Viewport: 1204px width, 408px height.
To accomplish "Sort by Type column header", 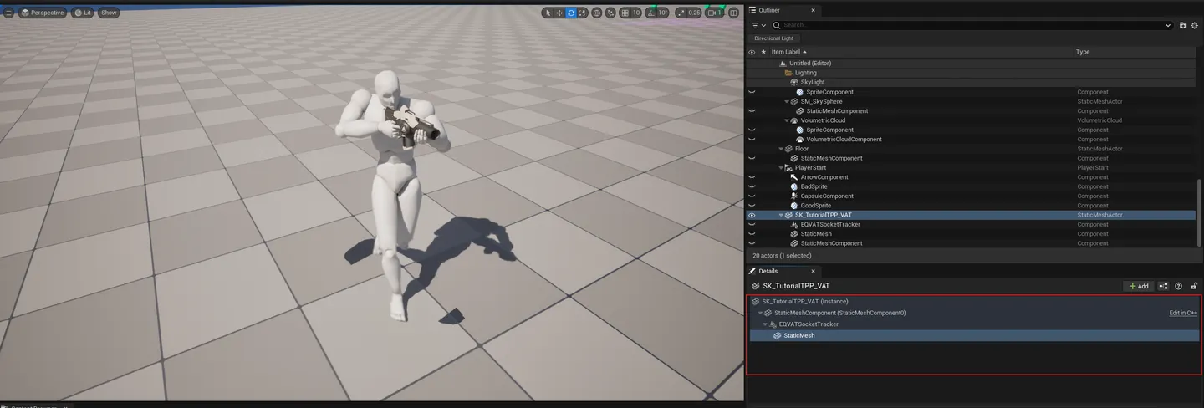I will pos(1083,52).
